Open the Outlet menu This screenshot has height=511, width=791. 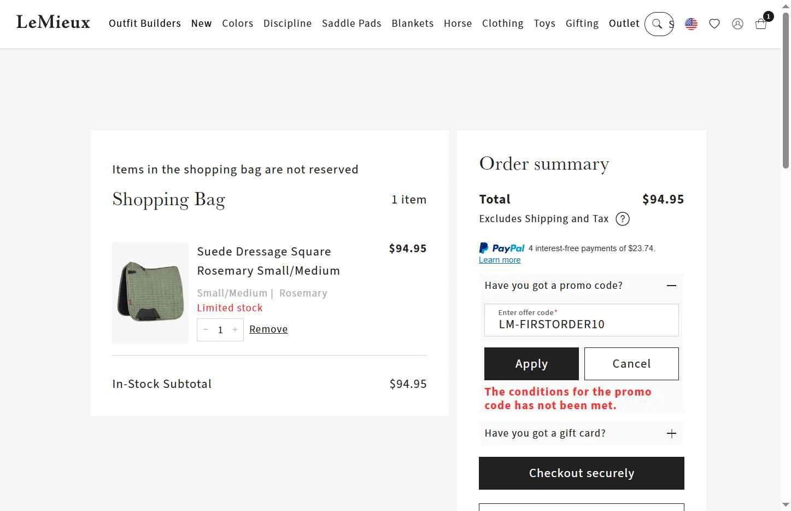pos(624,24)
